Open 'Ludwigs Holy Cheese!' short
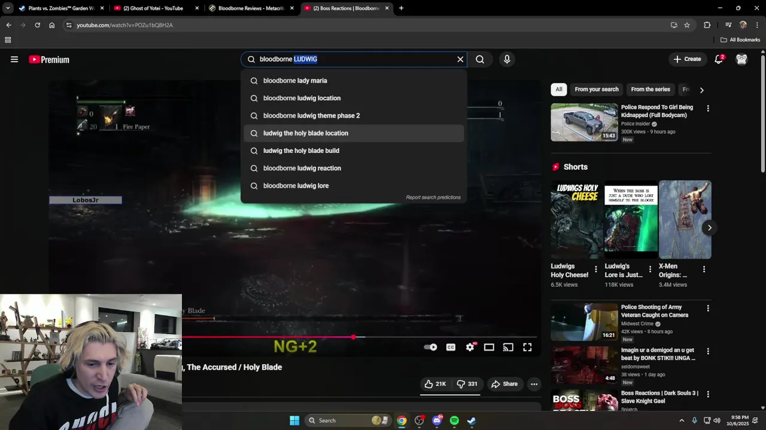The width and height of the screenshot is (766, 430). coord(577,219)
